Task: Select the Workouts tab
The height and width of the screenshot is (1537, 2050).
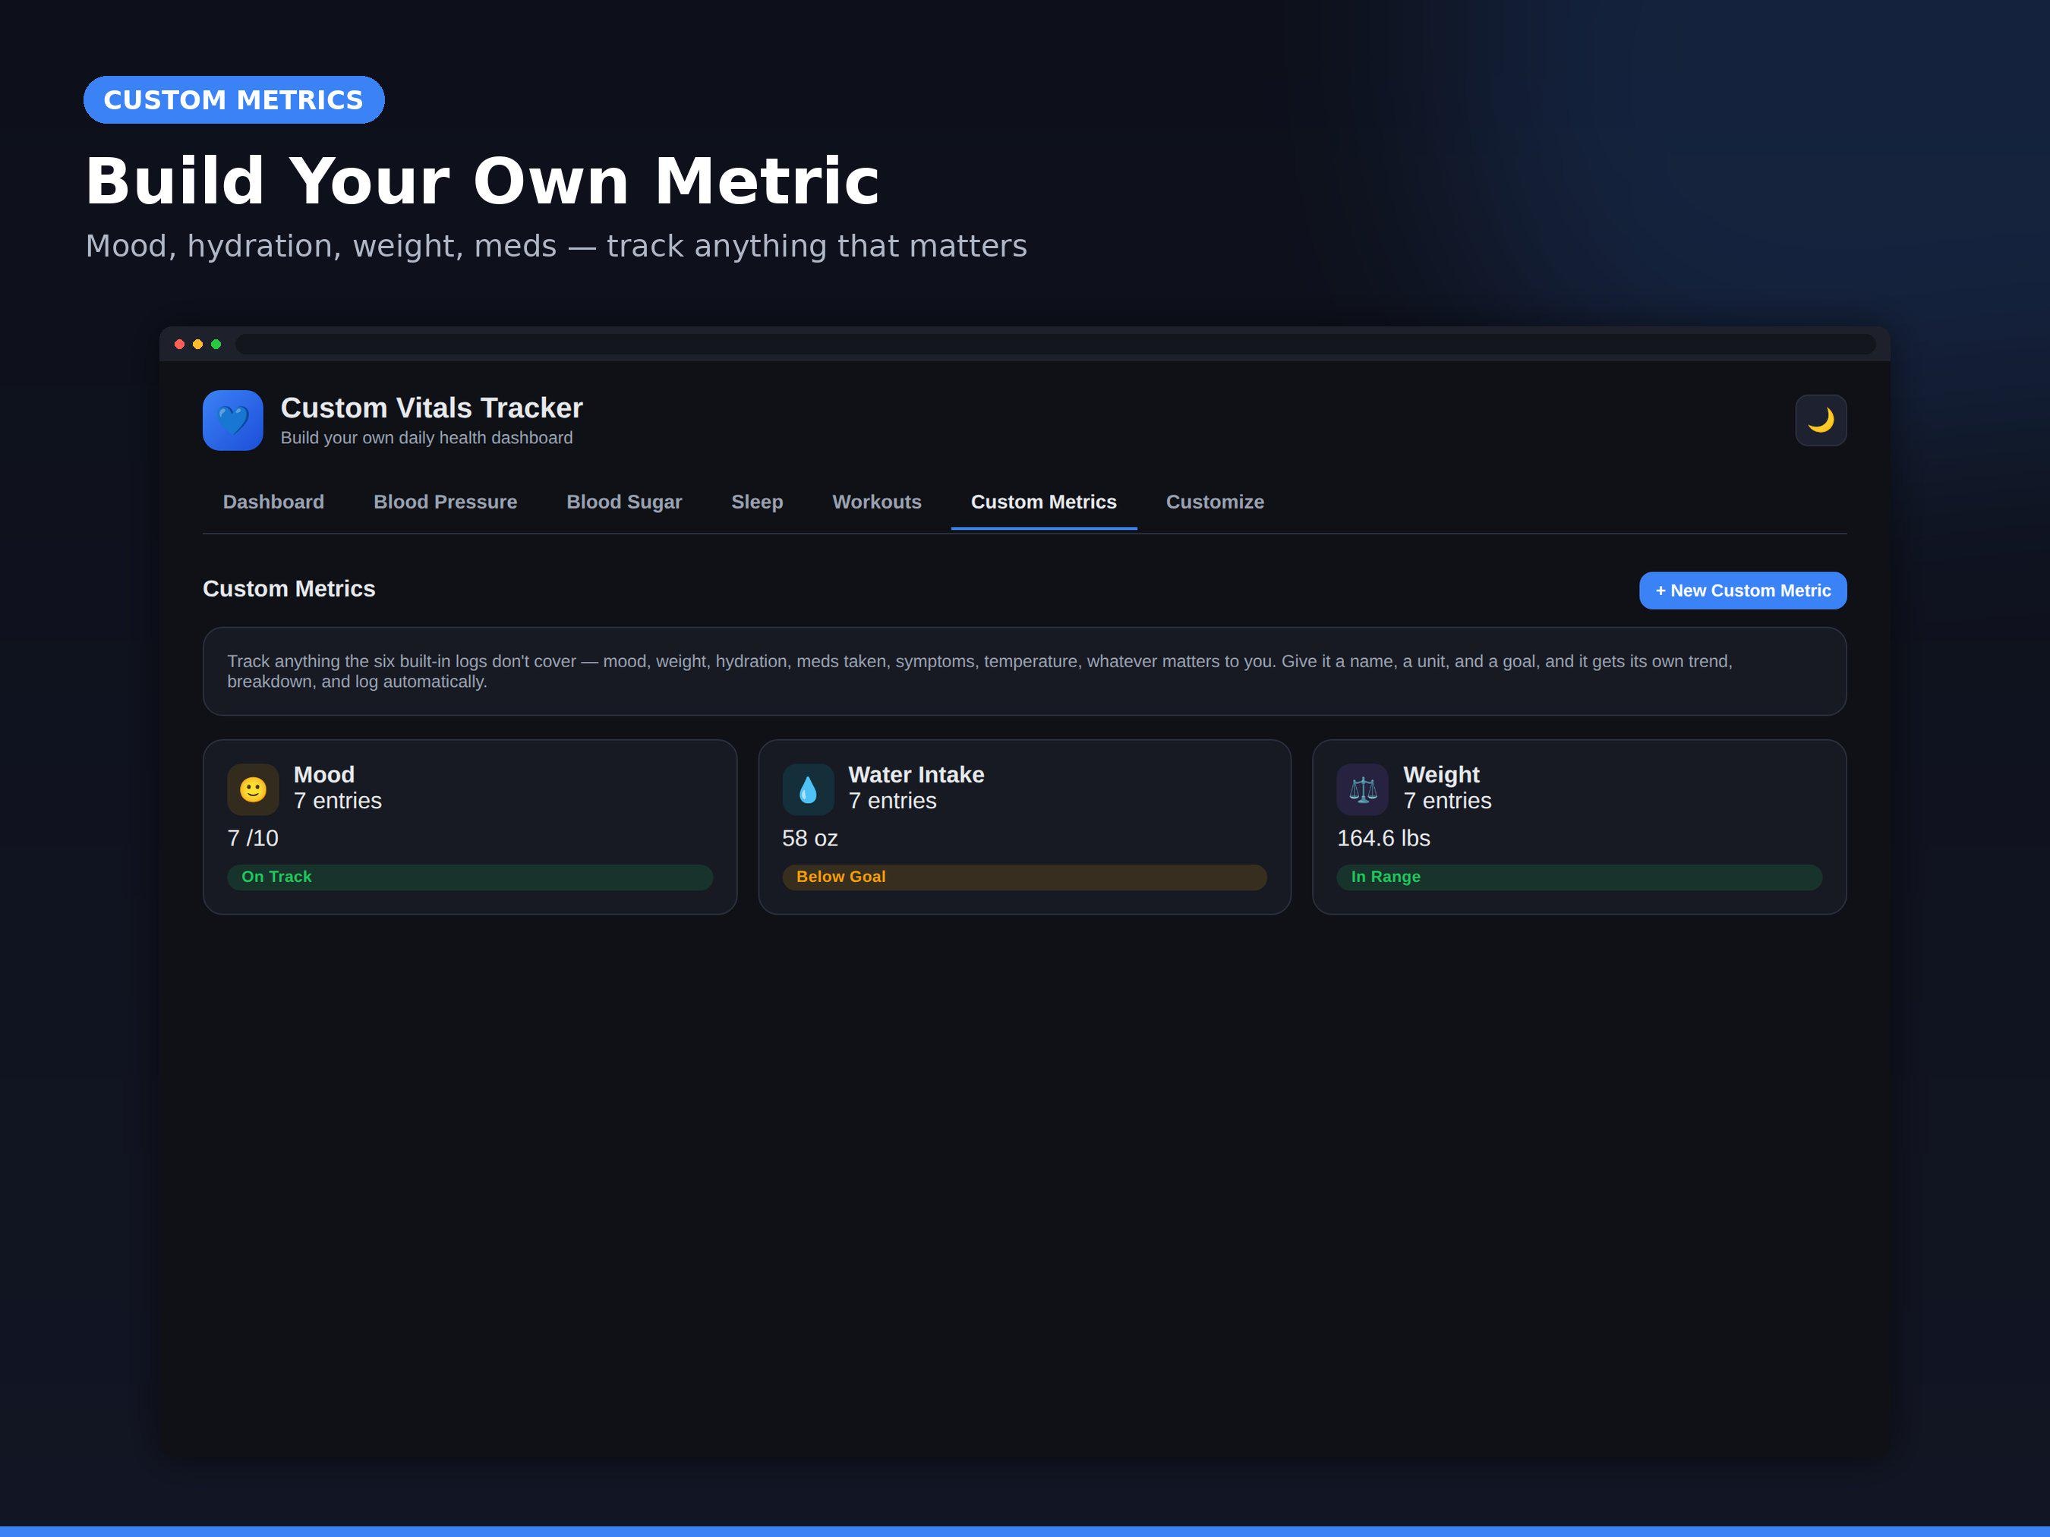Action: 877,502
